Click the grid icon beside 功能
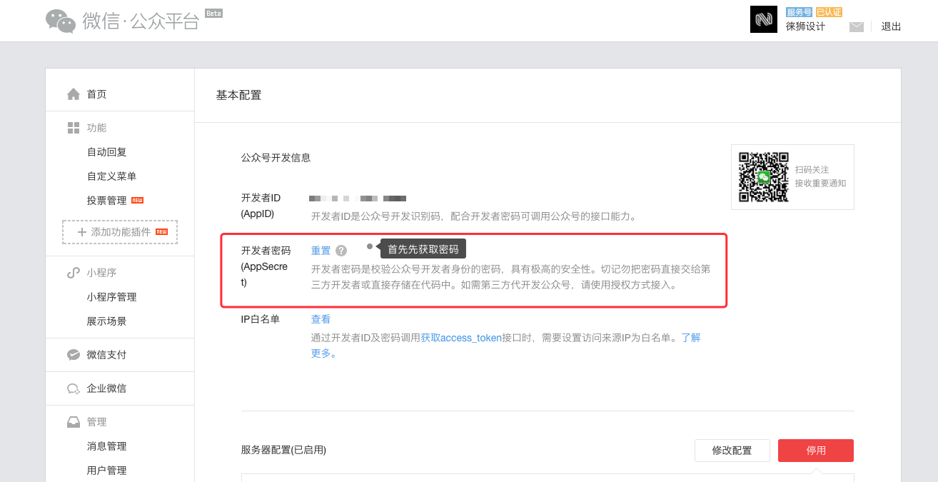Image resolution: width=938 pixels, height=482 pixels. click(74, 128)
